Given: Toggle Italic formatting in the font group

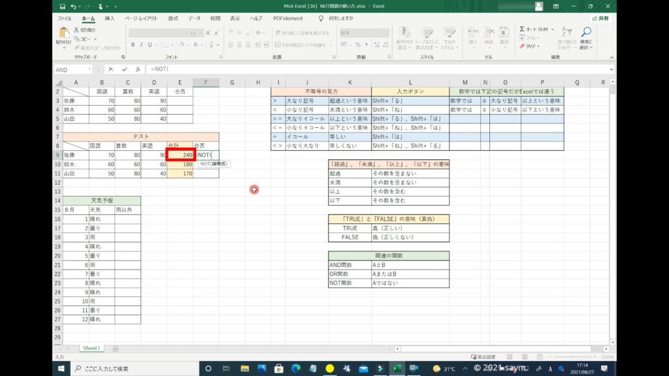Looking at the screenshot, I should (x=142, y=45).
